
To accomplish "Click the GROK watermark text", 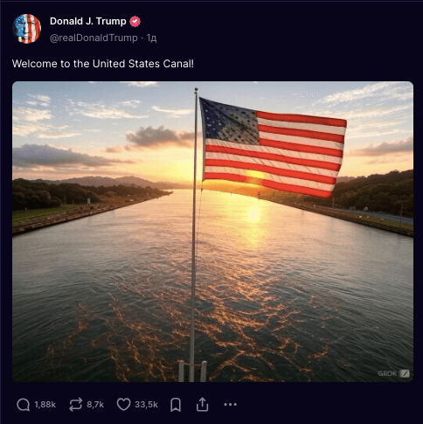I will (x=387, y=373).
